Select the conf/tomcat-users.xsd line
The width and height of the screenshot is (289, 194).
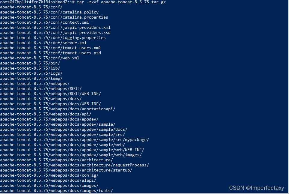coord(50,53)
